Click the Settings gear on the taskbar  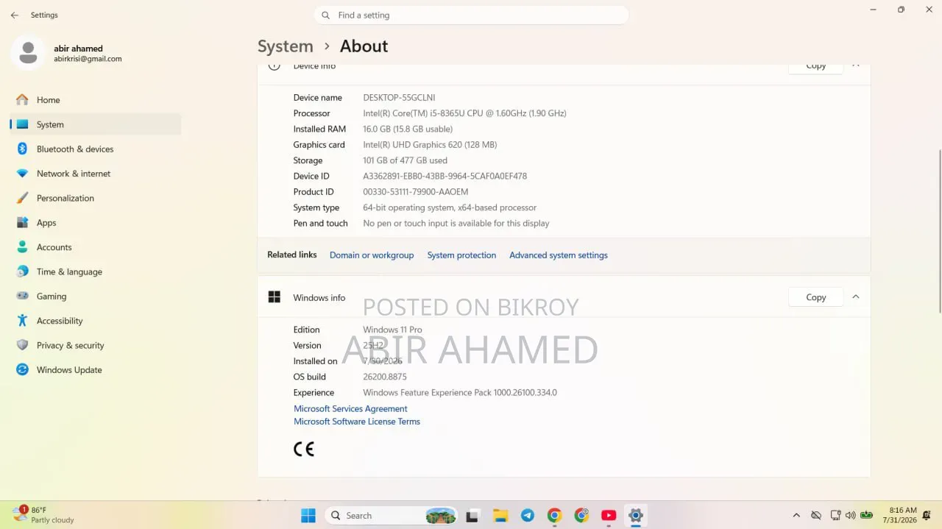pyautogui.click(x=636, y=516)
